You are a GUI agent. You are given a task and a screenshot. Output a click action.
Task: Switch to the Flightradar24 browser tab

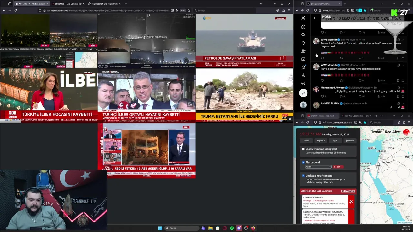[x=104, y=4]
